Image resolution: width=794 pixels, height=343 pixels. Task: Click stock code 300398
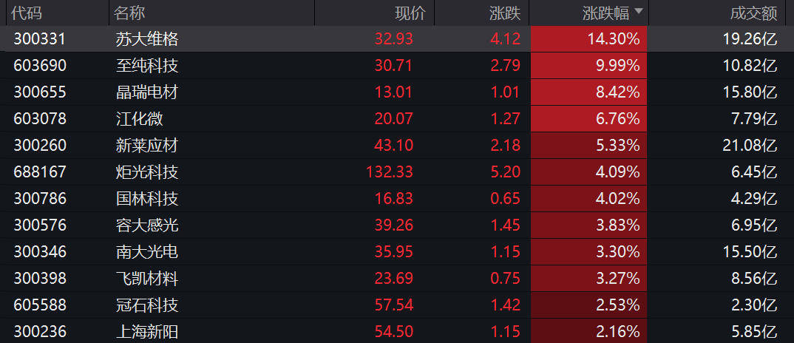point(40,279)
